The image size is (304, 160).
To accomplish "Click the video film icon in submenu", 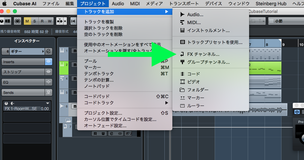I will [x=182, y=82].
